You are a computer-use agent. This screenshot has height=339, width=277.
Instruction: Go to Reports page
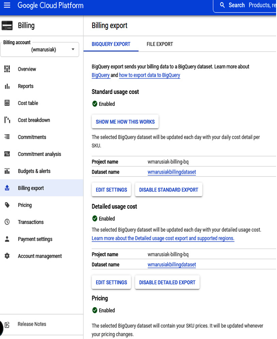click(x=42, y=86)
